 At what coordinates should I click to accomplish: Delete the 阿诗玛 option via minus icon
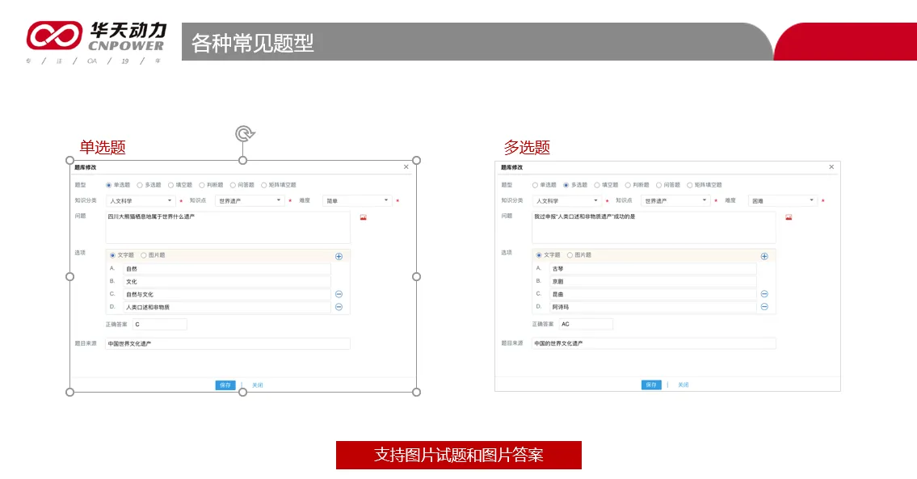(x=764, y=307)
